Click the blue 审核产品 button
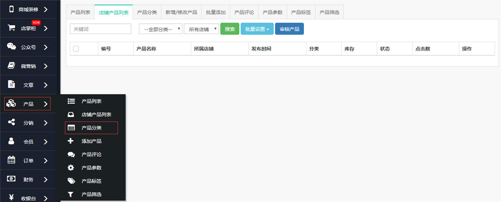Viewport: 501px width, 202px height. 289,29
